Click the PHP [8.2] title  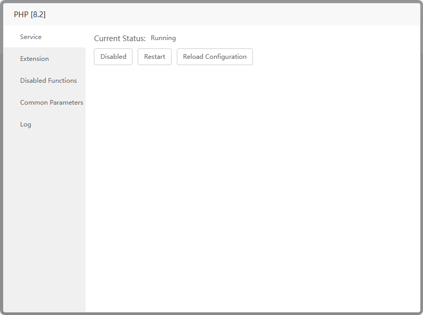pyautogui.click(x=30, y=14)
